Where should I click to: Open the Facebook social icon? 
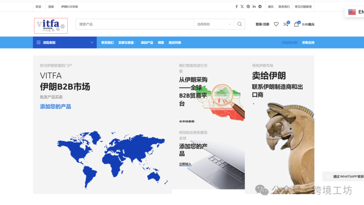click(236, 6)
